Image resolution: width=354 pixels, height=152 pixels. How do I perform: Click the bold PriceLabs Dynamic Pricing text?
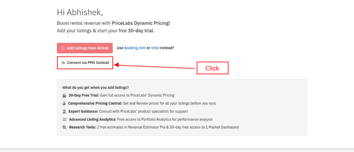click(141, 23)
